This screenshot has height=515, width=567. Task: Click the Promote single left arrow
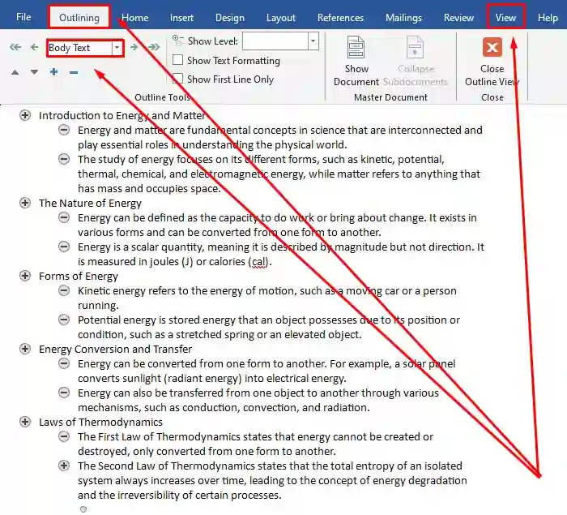[34, 47]
